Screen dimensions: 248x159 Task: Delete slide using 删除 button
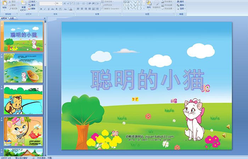[32, 8]
